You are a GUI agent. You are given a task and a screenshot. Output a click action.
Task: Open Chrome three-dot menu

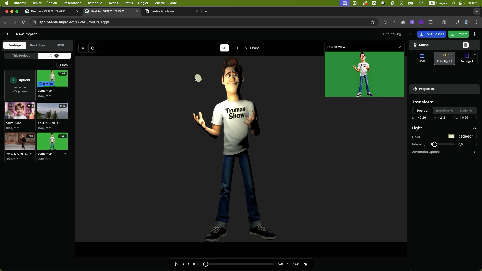click(x=476, y=22)
